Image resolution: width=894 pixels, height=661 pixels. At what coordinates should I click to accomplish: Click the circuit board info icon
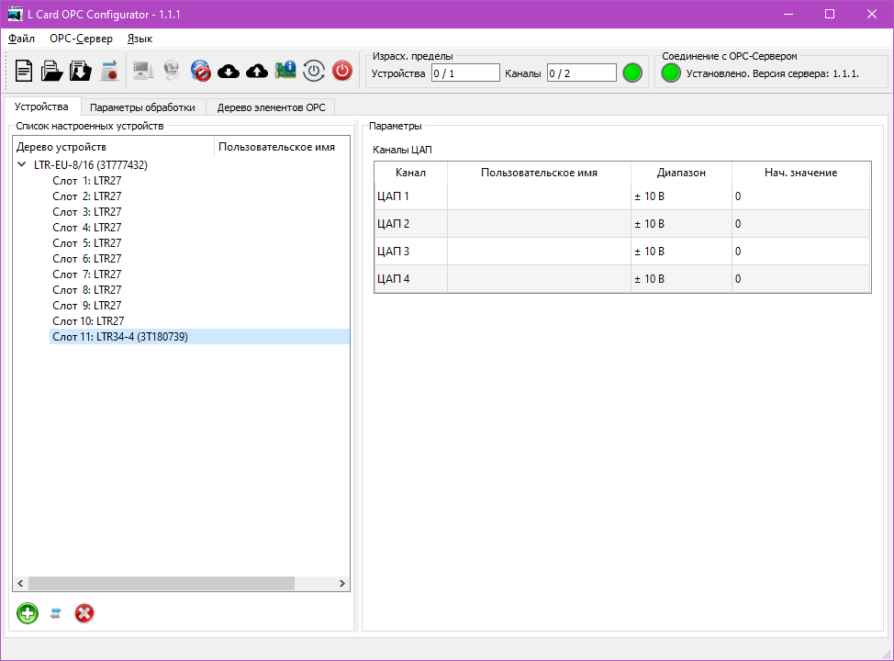click(285, 71)
